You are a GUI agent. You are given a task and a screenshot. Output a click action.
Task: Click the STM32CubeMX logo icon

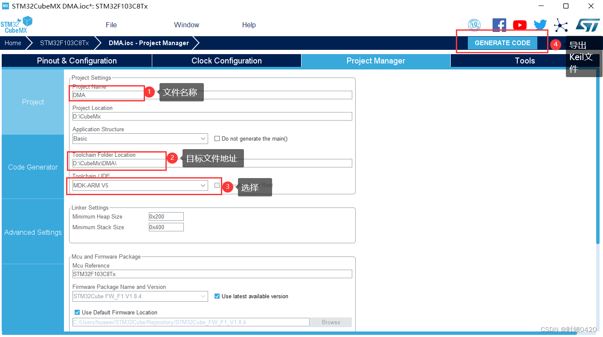click(17, 25)
